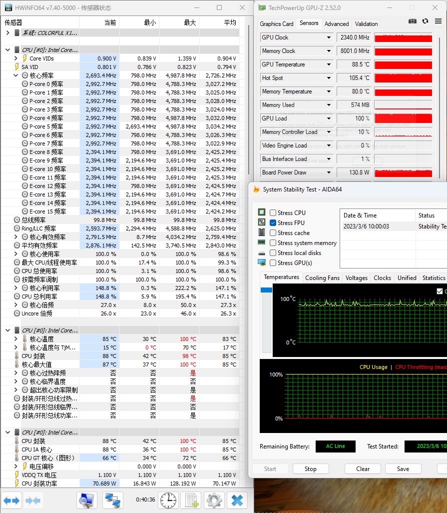Click lightning icon on Core VIDs row

pyautogui.click(x=25, y=58)
